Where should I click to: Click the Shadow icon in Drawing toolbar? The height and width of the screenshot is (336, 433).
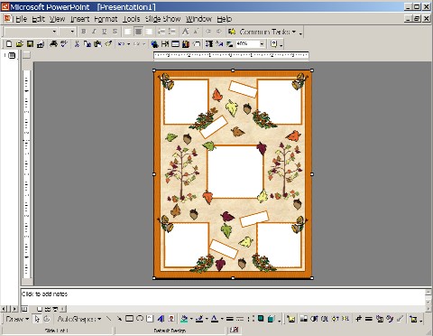[x=261, y=319]
